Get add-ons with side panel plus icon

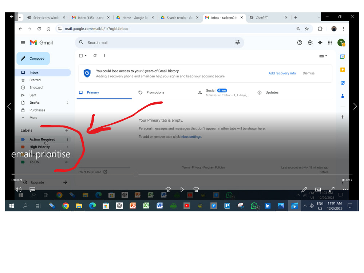tap(343, 117)
